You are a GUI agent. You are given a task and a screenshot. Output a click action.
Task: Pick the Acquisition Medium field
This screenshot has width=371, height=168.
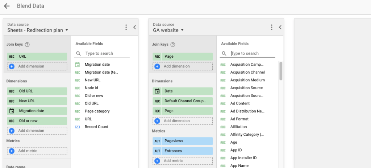coord(248,80)
